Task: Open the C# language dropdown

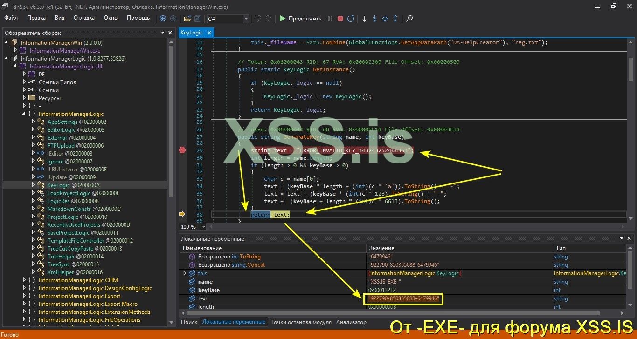Action: 246,19
